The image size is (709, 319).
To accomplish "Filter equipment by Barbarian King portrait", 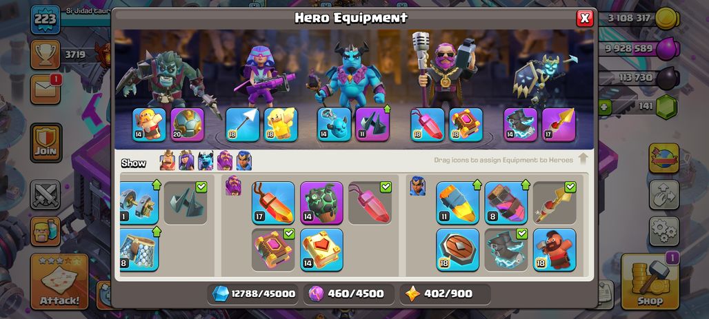I will (x=168, y=161).
